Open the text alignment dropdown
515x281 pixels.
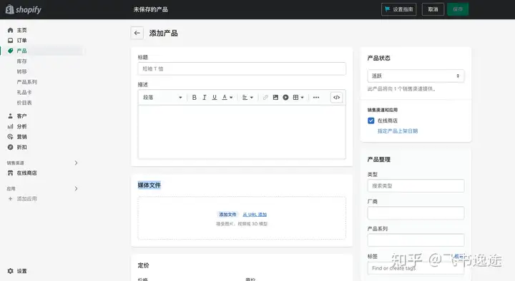coord(247,97)
